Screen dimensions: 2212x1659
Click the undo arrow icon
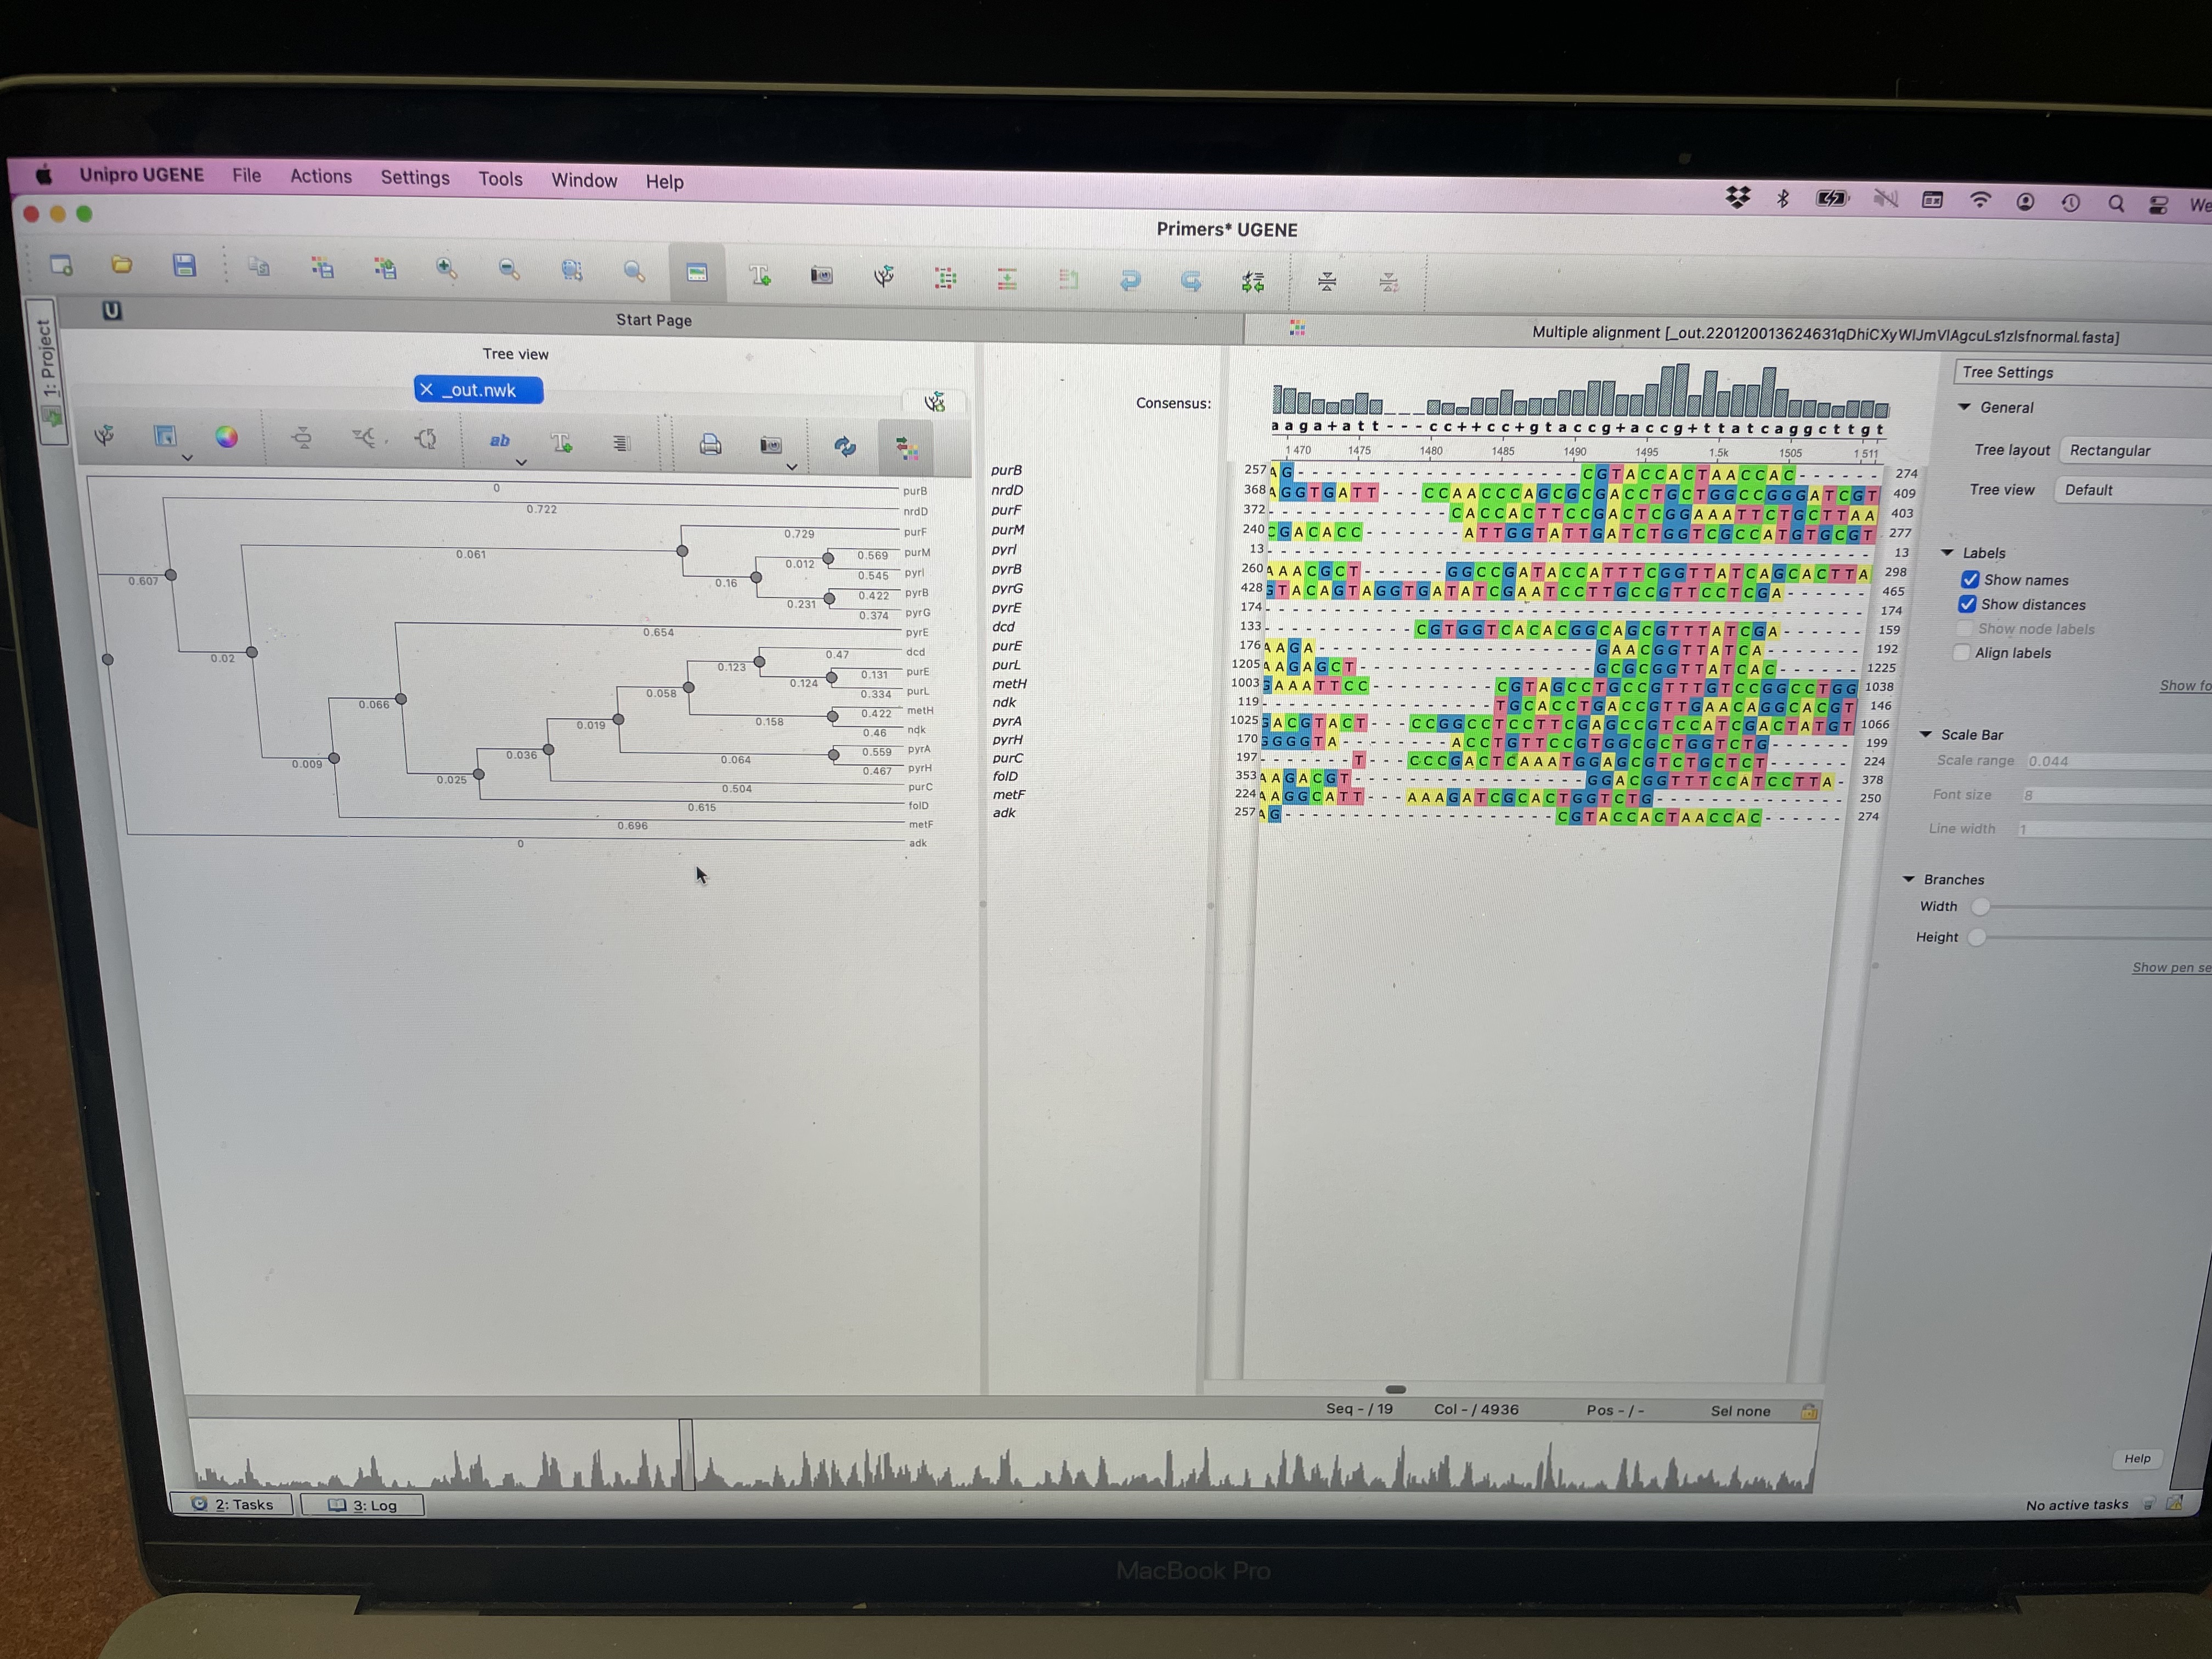(1130, 281)
